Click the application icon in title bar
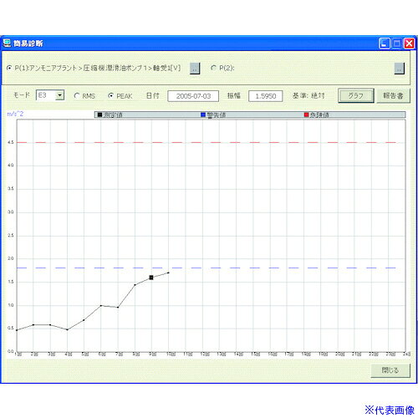418x418 pixels. tap(7, 43)
